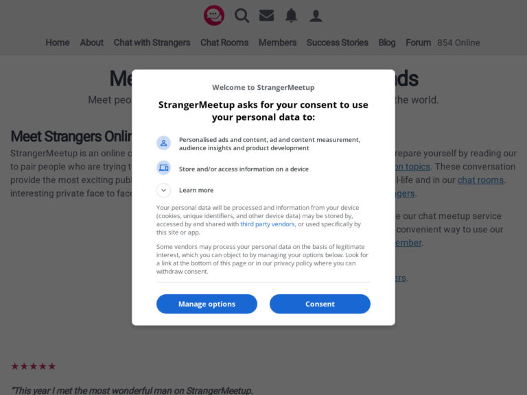Image resolution: width=527 pixels, height=395 pixels.
Task: Expand the Learn more chevron
Action: coord(164,190)
